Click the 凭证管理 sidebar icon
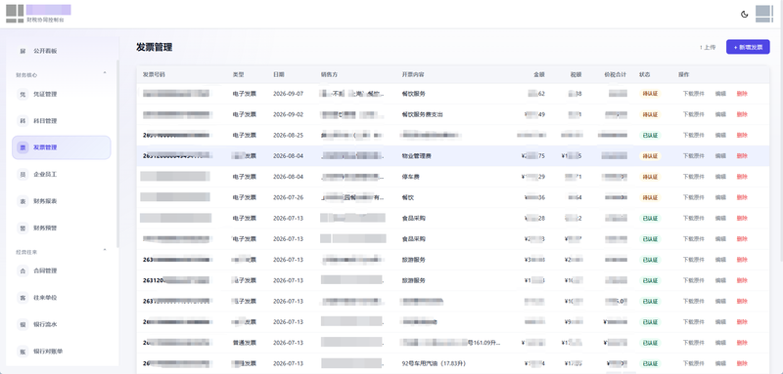Screen dimensions: 783x374 point(22,94)
